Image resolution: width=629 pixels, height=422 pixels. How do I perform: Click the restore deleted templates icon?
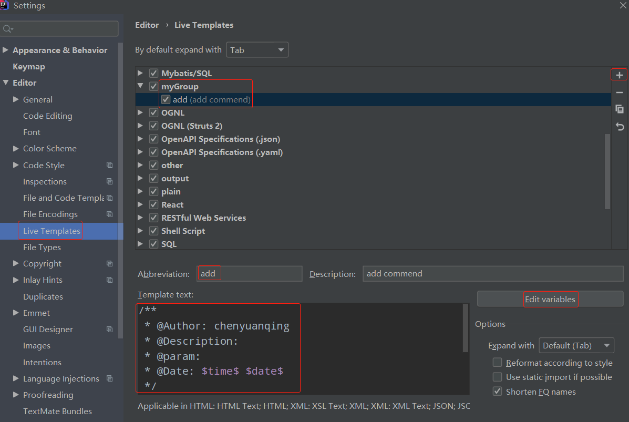620,127
